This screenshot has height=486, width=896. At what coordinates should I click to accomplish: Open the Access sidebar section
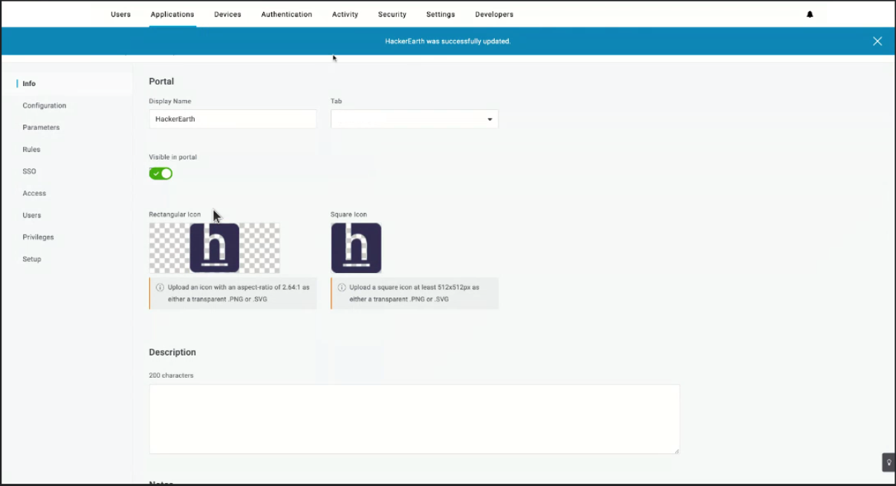coord(34,193)
